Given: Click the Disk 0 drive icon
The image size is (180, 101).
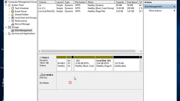Looking at the screenshot, I should click(41, 57).
